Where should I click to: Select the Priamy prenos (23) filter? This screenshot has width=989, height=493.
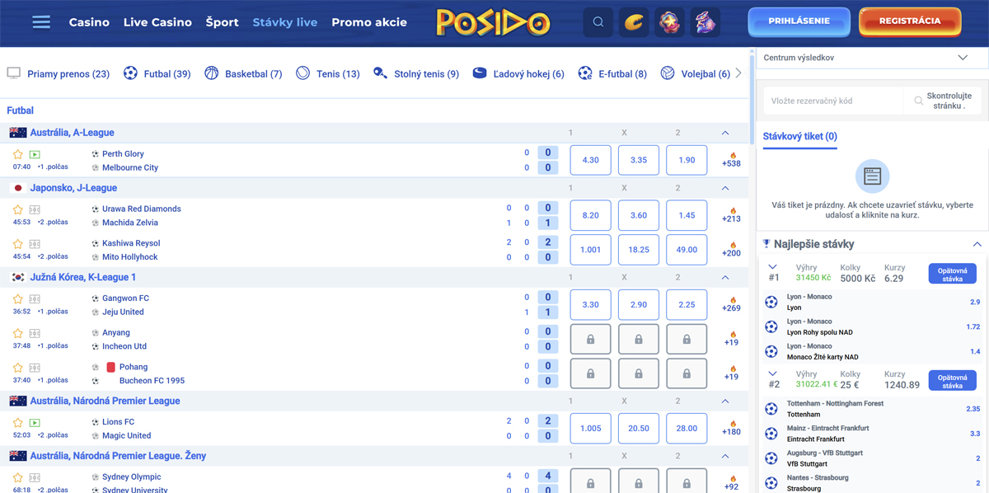(58, 73)
